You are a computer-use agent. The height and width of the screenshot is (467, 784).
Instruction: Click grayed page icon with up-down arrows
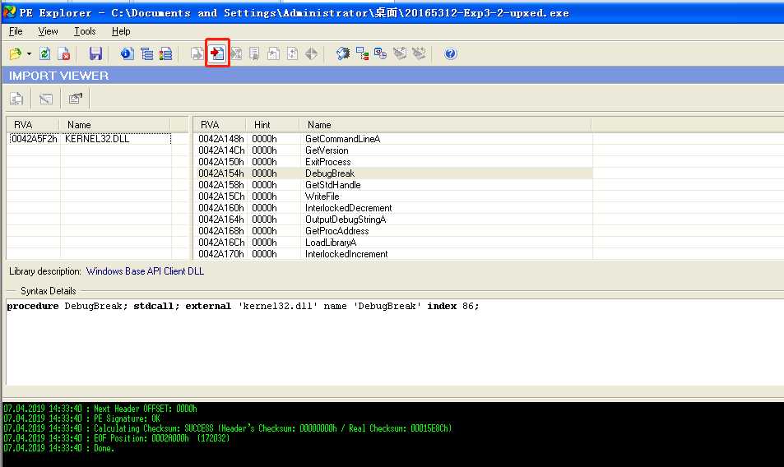pos(293,53)
